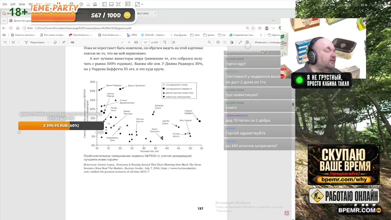Open the stretch display dropdown arrow
The image size is (391, 220).
[142, 4]
